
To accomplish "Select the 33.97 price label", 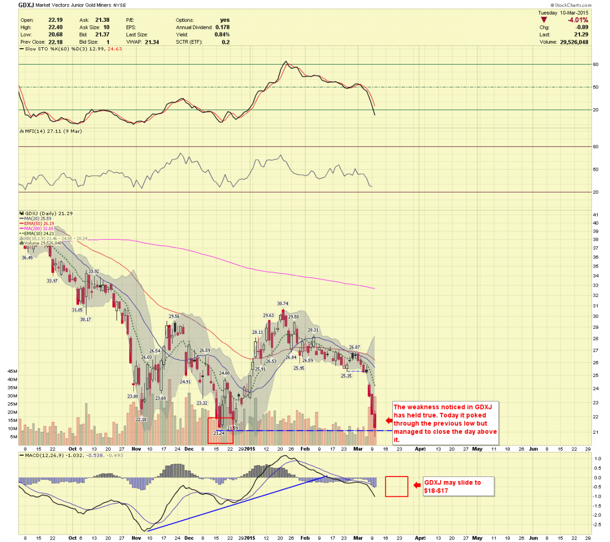I will (52, 281).
